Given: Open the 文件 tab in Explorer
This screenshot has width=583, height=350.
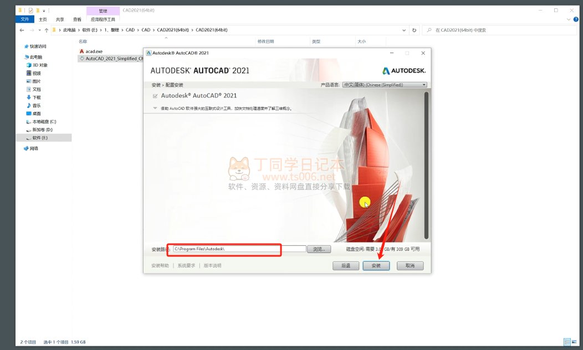Looking at the screenshot, I should [x=24, y=19].
